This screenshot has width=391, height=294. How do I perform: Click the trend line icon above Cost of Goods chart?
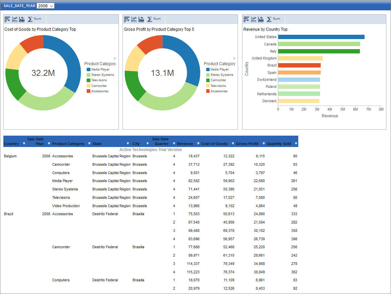pyautogui.click(x=14, y=19)
